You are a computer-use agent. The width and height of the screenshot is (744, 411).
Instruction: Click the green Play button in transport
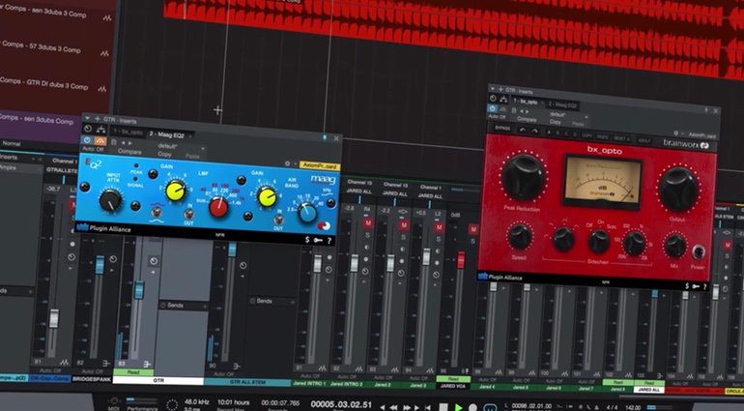coord(458,407)
